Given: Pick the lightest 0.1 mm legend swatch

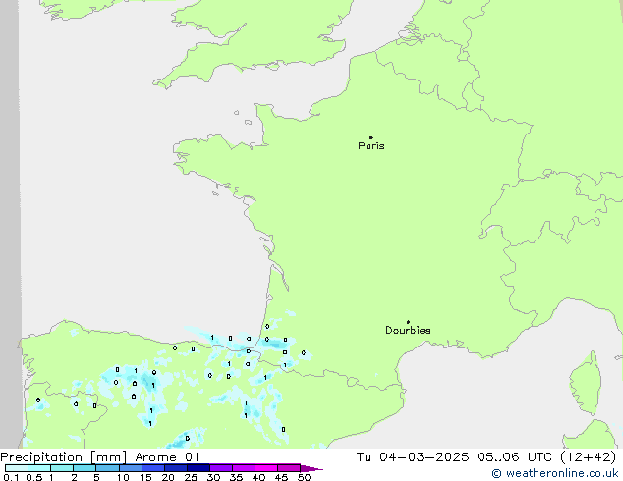Looking at the screenshot, I should (x=16, y=468).
